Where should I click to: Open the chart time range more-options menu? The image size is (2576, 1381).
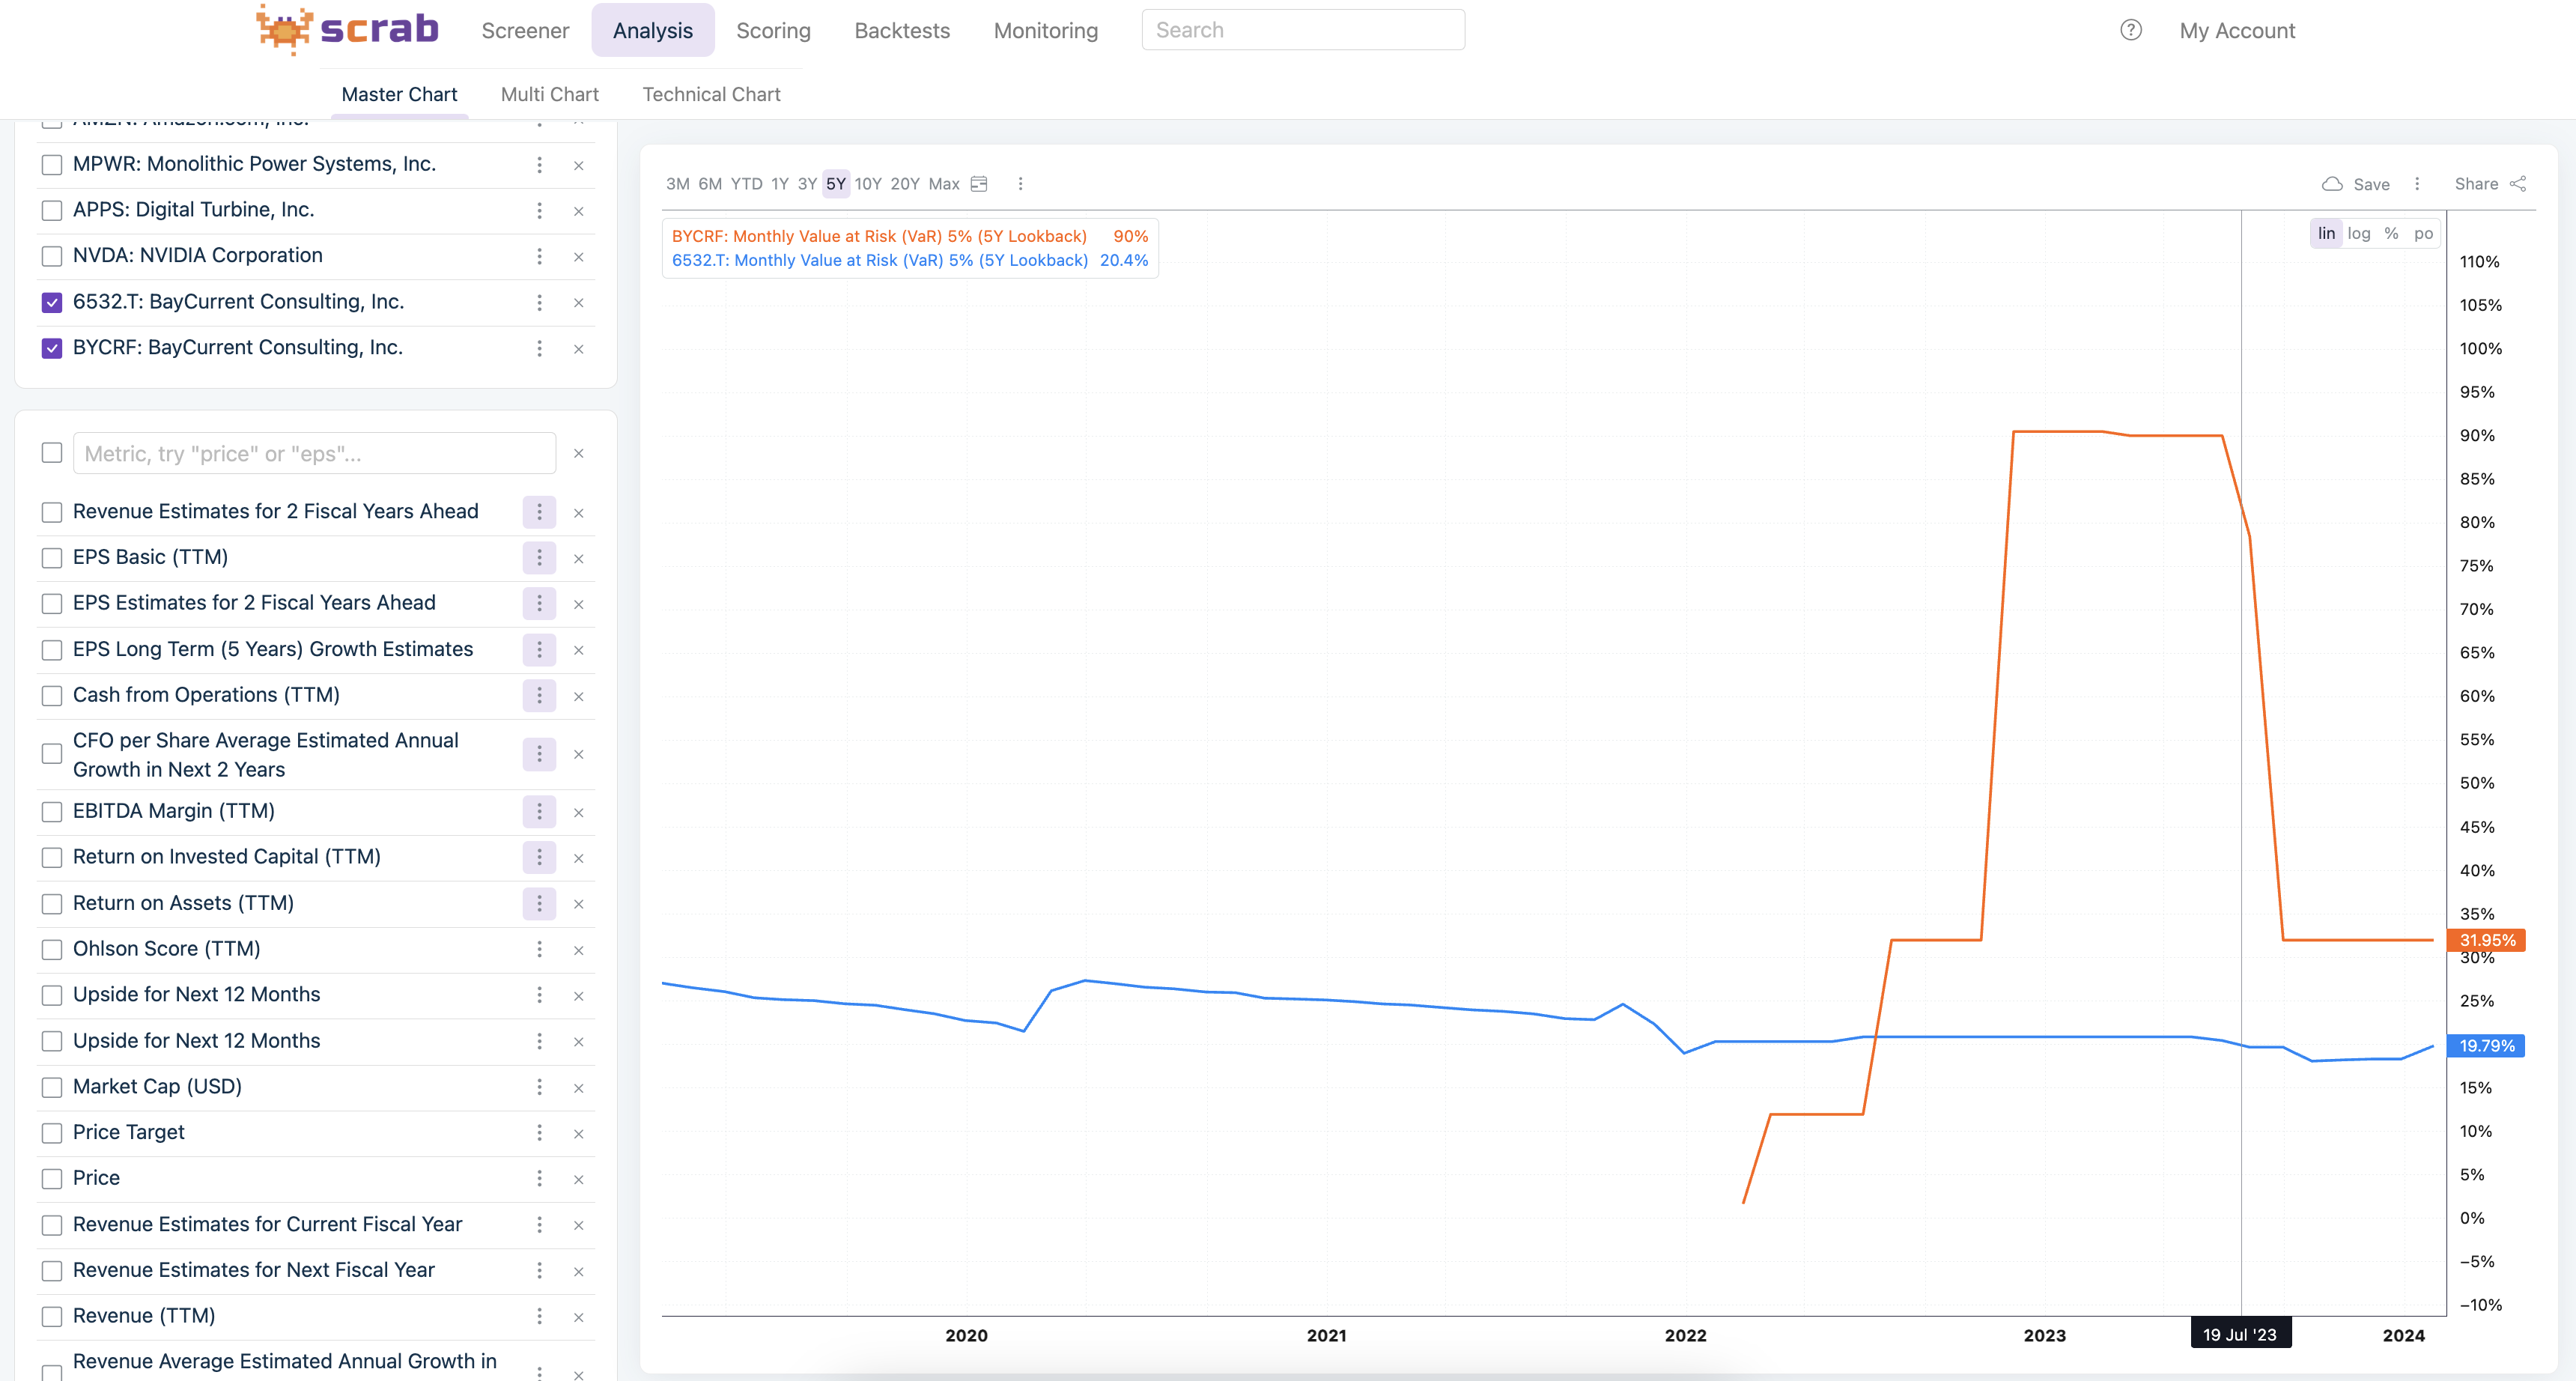[1020, 184]
